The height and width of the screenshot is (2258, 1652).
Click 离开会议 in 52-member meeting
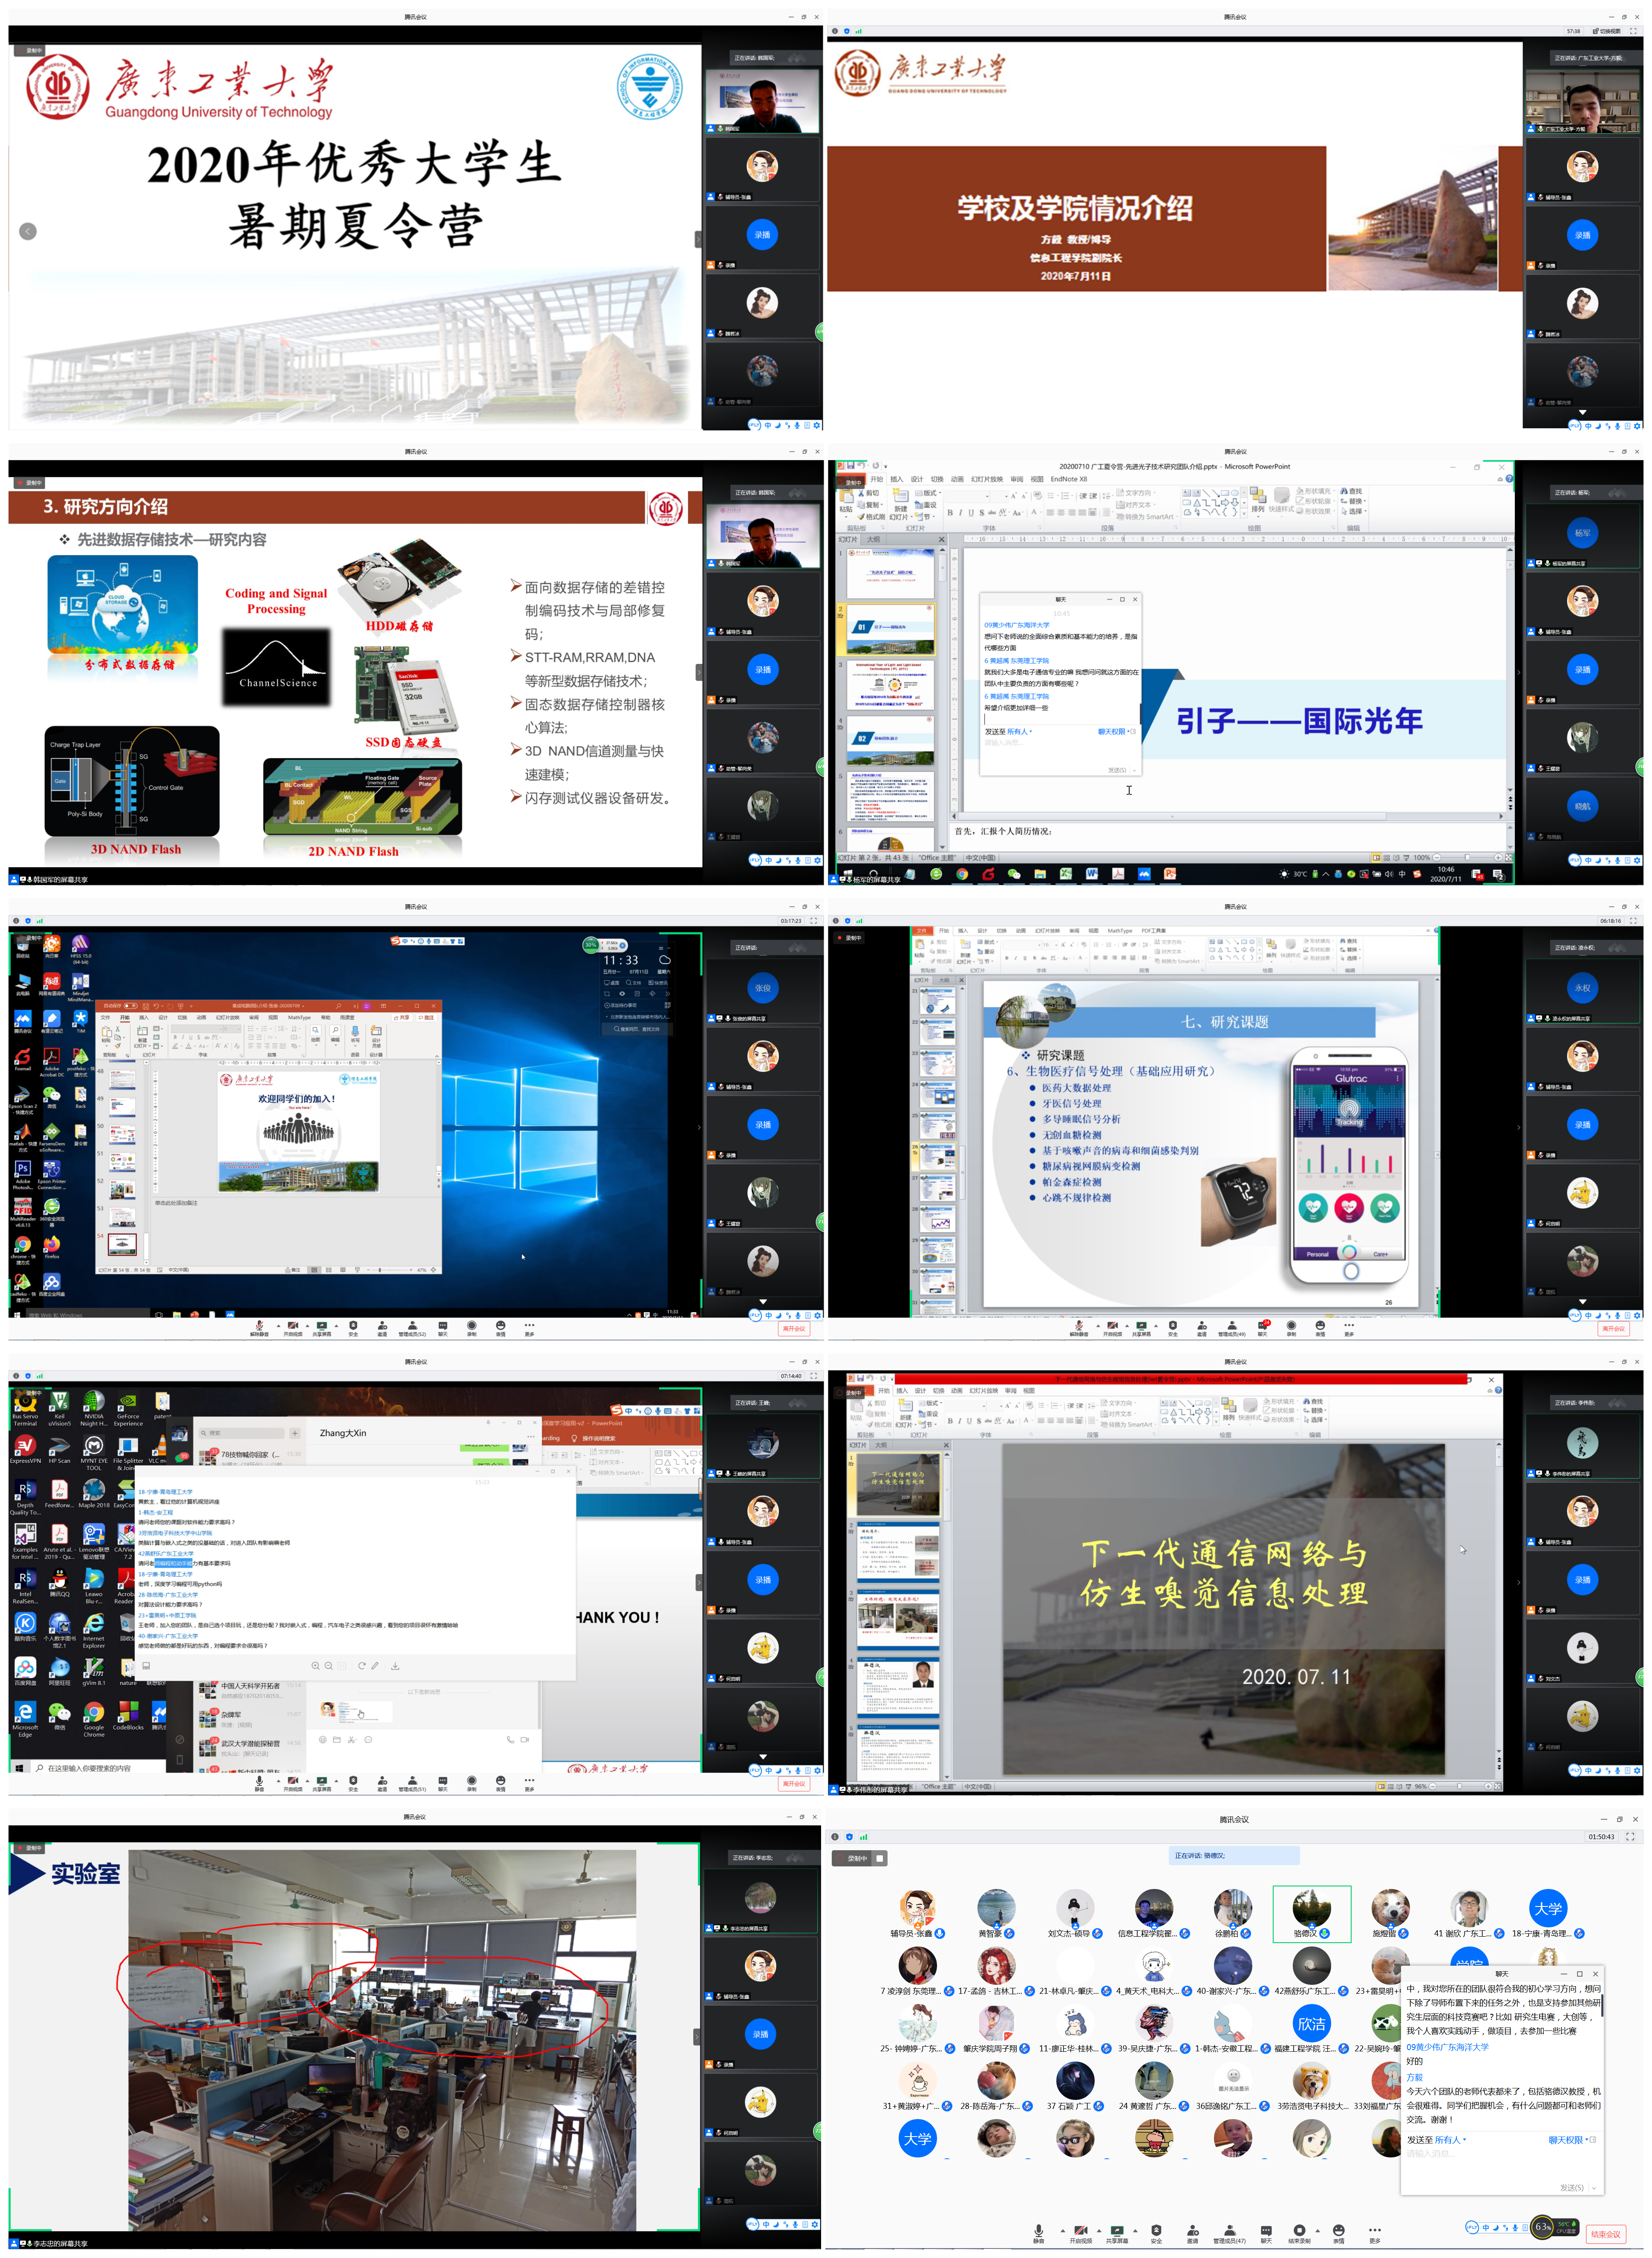pos(794,1329)
